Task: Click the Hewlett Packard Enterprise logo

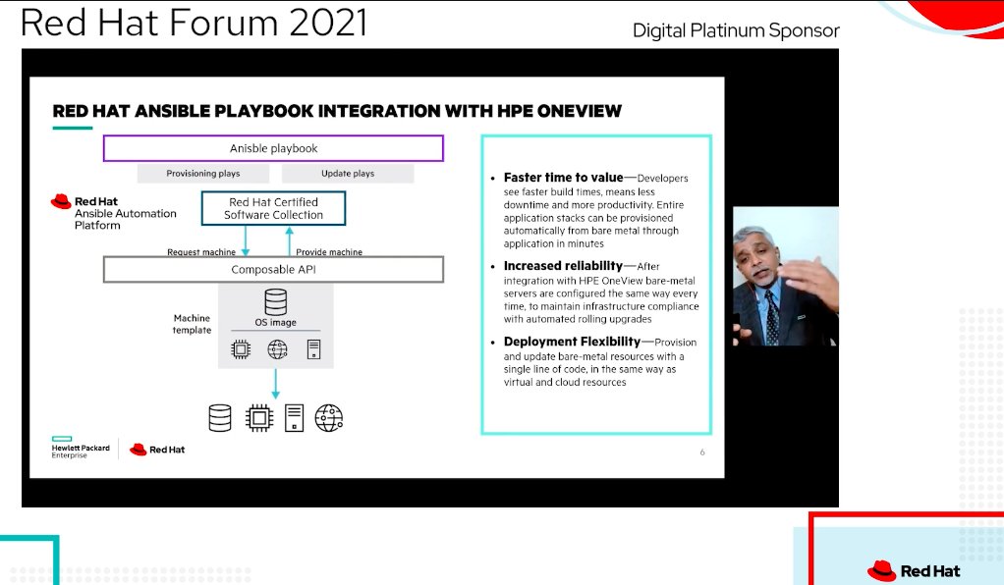Action: 81,448
